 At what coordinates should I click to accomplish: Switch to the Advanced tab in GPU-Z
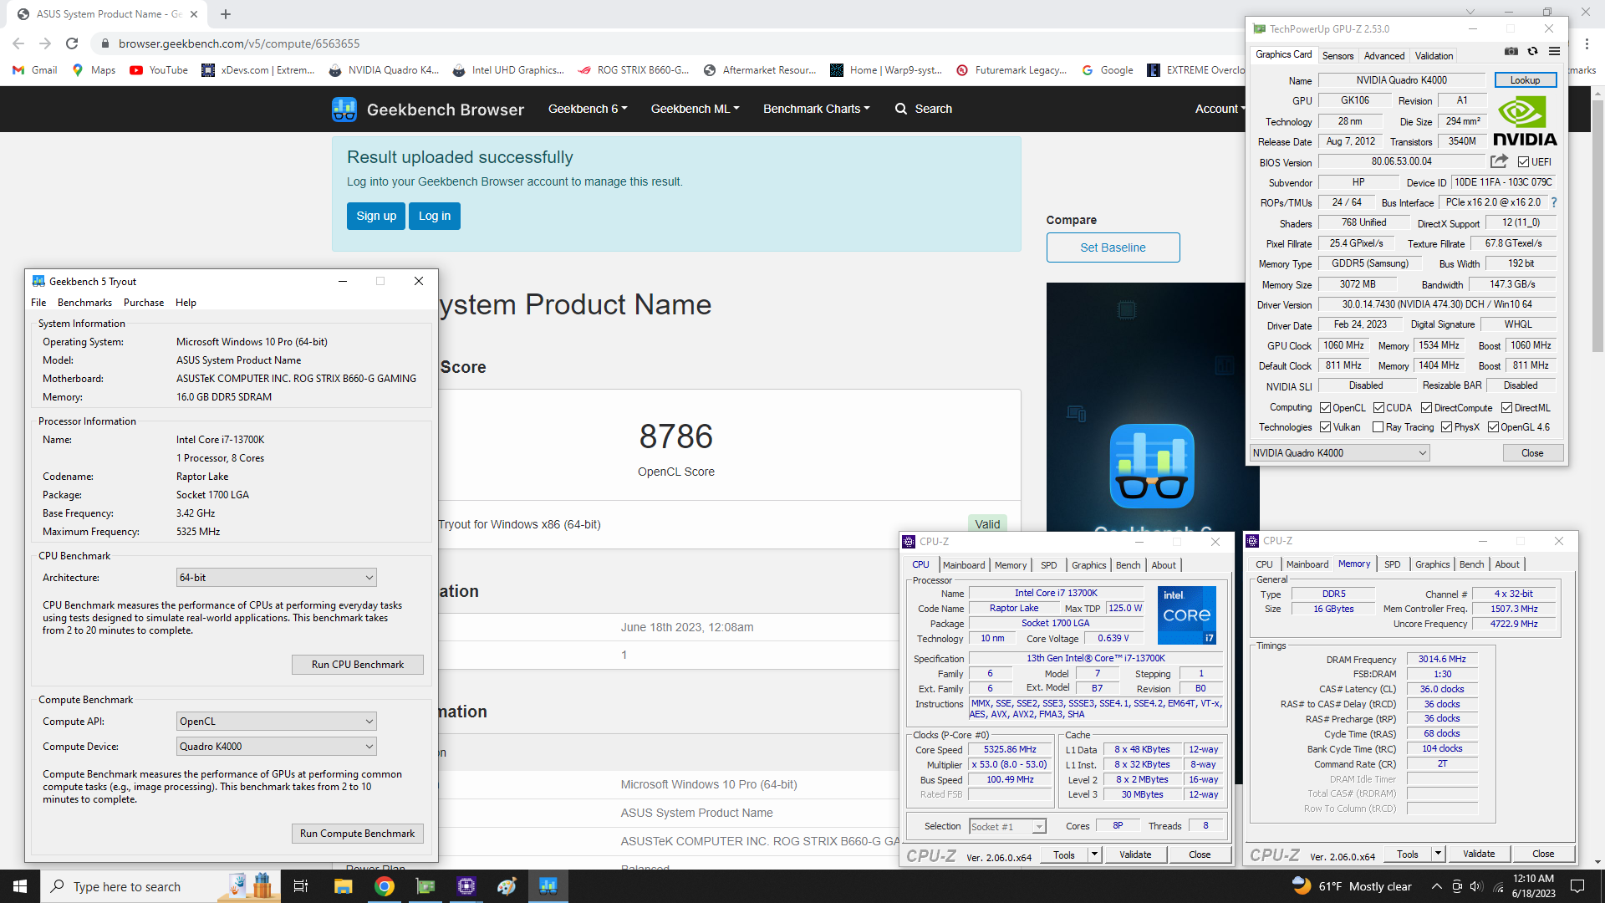click(x=1384, y=56)
